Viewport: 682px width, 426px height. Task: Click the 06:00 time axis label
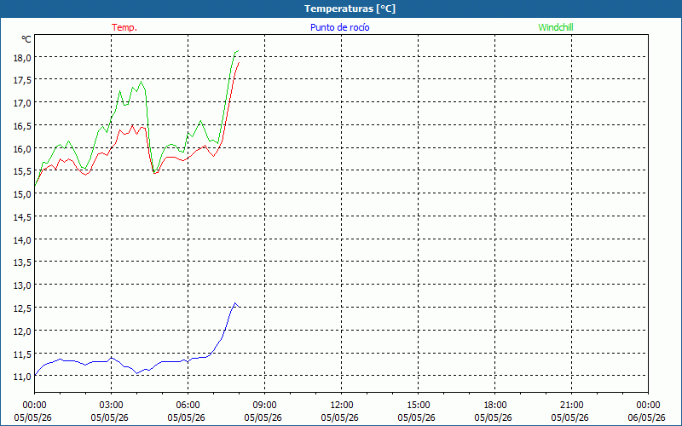click(x=188, y=406)
